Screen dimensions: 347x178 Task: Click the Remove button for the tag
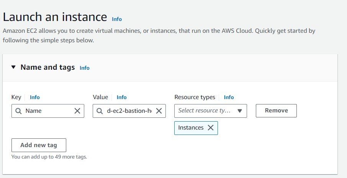276,111
